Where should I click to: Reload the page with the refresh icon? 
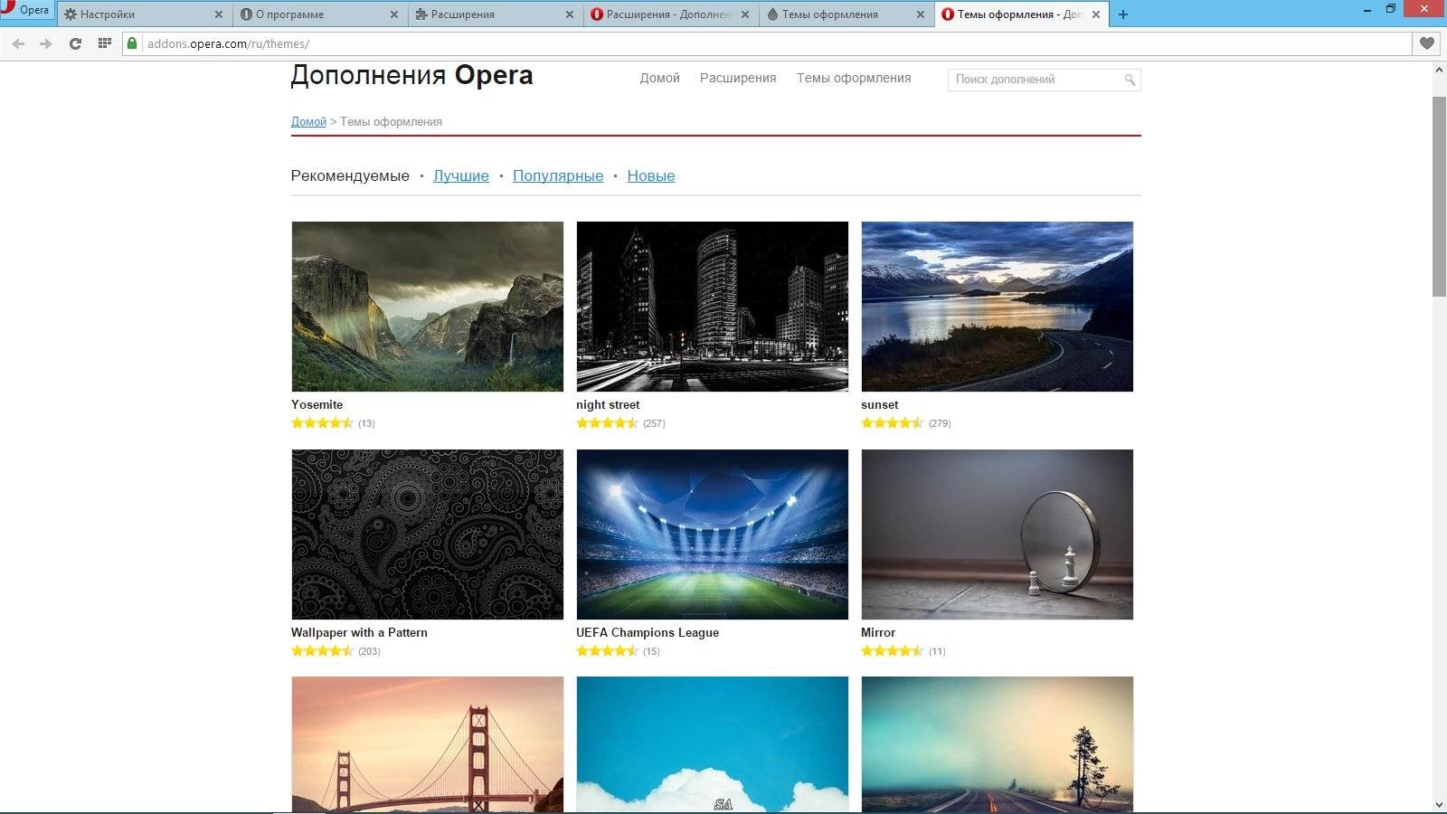(75, 43)
